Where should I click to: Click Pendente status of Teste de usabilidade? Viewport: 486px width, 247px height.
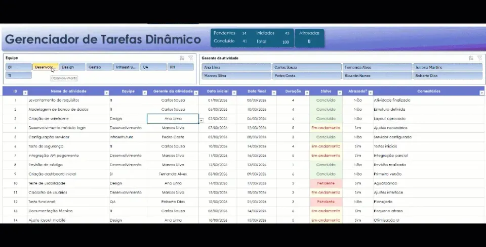[x=326, y=183]
